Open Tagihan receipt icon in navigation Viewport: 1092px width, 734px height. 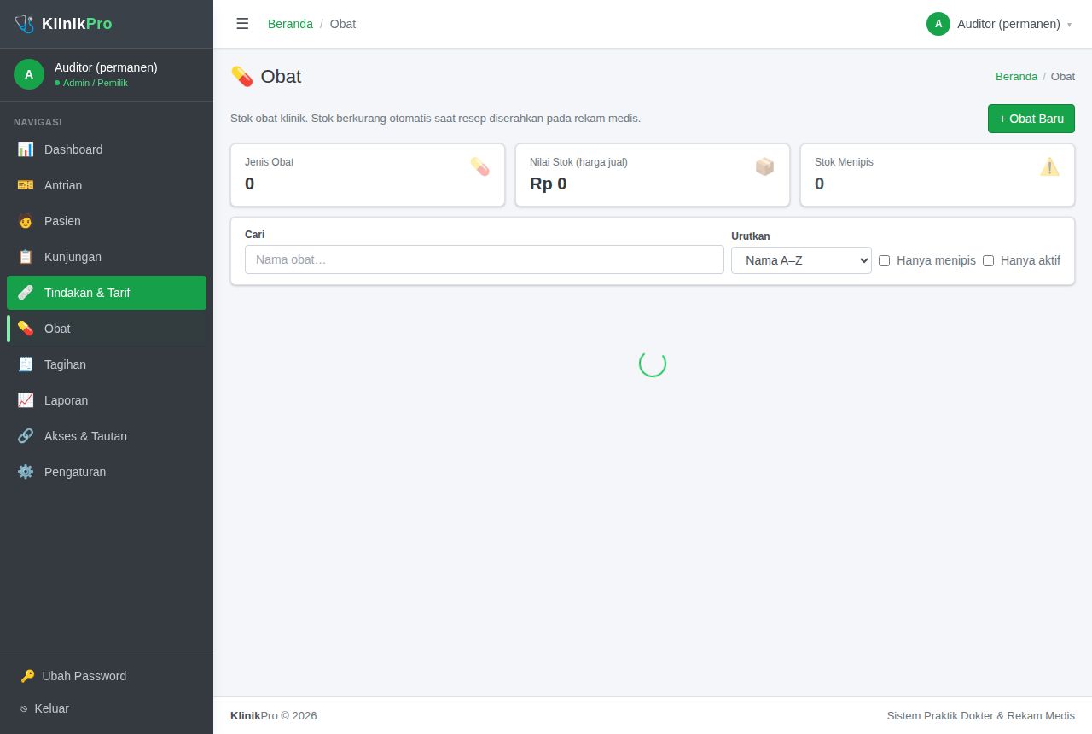pyautogui.click(x=26, y=364)
